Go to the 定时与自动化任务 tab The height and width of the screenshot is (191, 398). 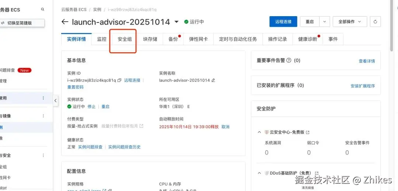[238, 39]
